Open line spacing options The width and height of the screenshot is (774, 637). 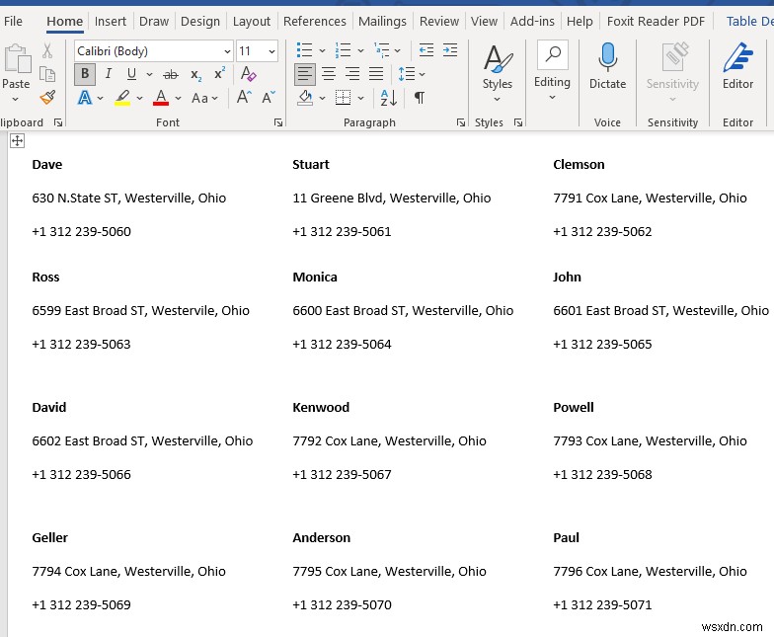pos(411,74)
